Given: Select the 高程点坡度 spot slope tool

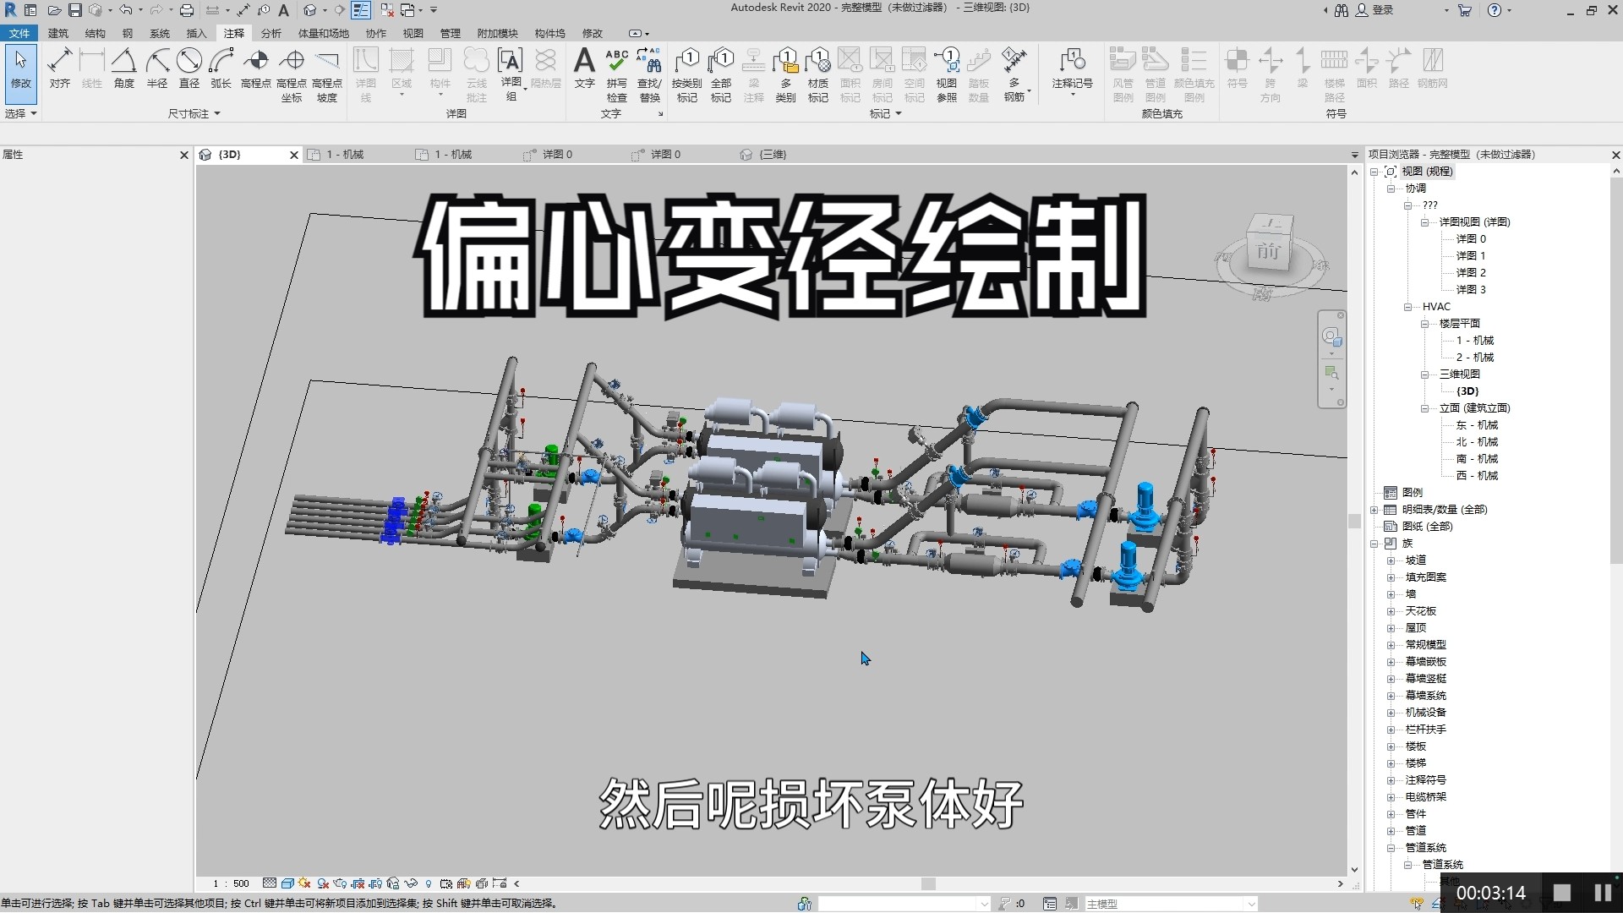Looking at the screenshot, I should [x=327, y=75].
